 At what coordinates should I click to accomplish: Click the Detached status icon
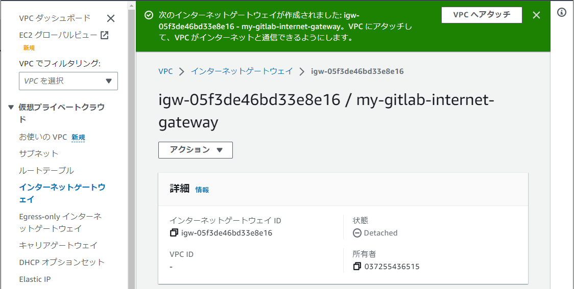coord(357,233)
